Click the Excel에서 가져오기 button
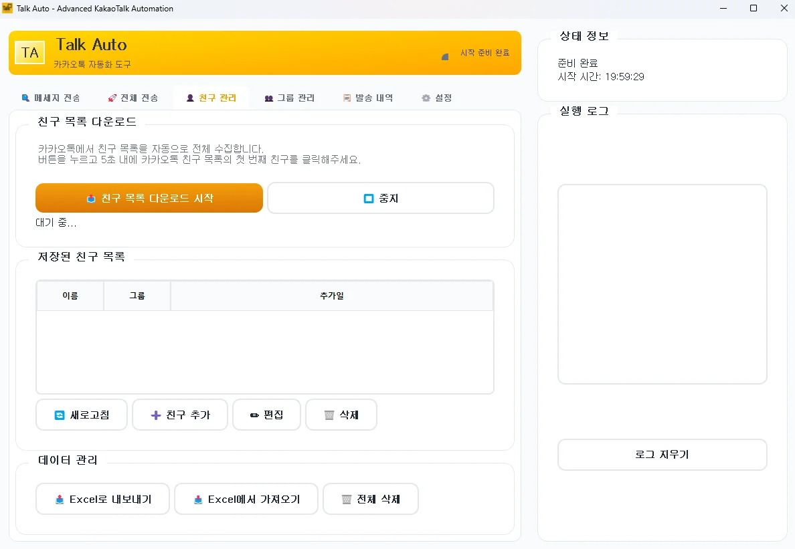The width and height of the screenshot is (795, 549). [246, 499]
